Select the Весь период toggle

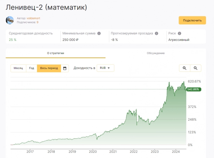coord(49,68)
